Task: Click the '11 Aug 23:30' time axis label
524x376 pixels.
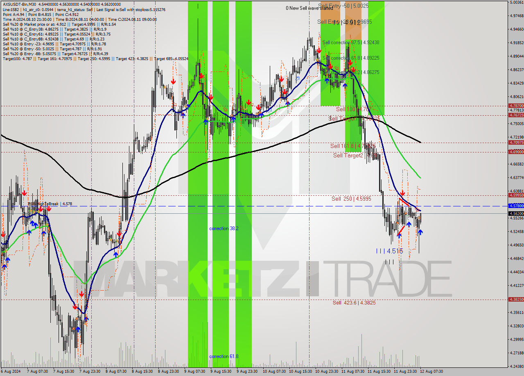Action: [406, 372]
